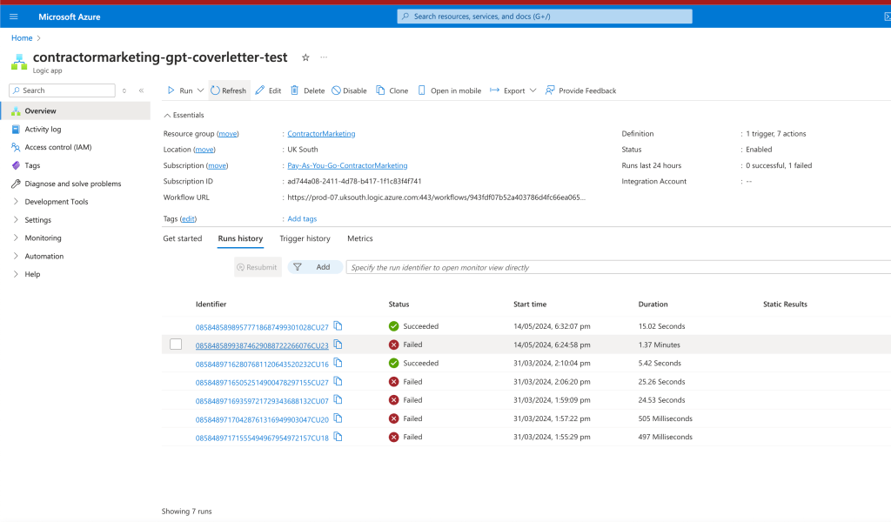Copy identifier of run ending 157CU18
The width and height of the screenshot is (891, 522).
pos(338,437)
